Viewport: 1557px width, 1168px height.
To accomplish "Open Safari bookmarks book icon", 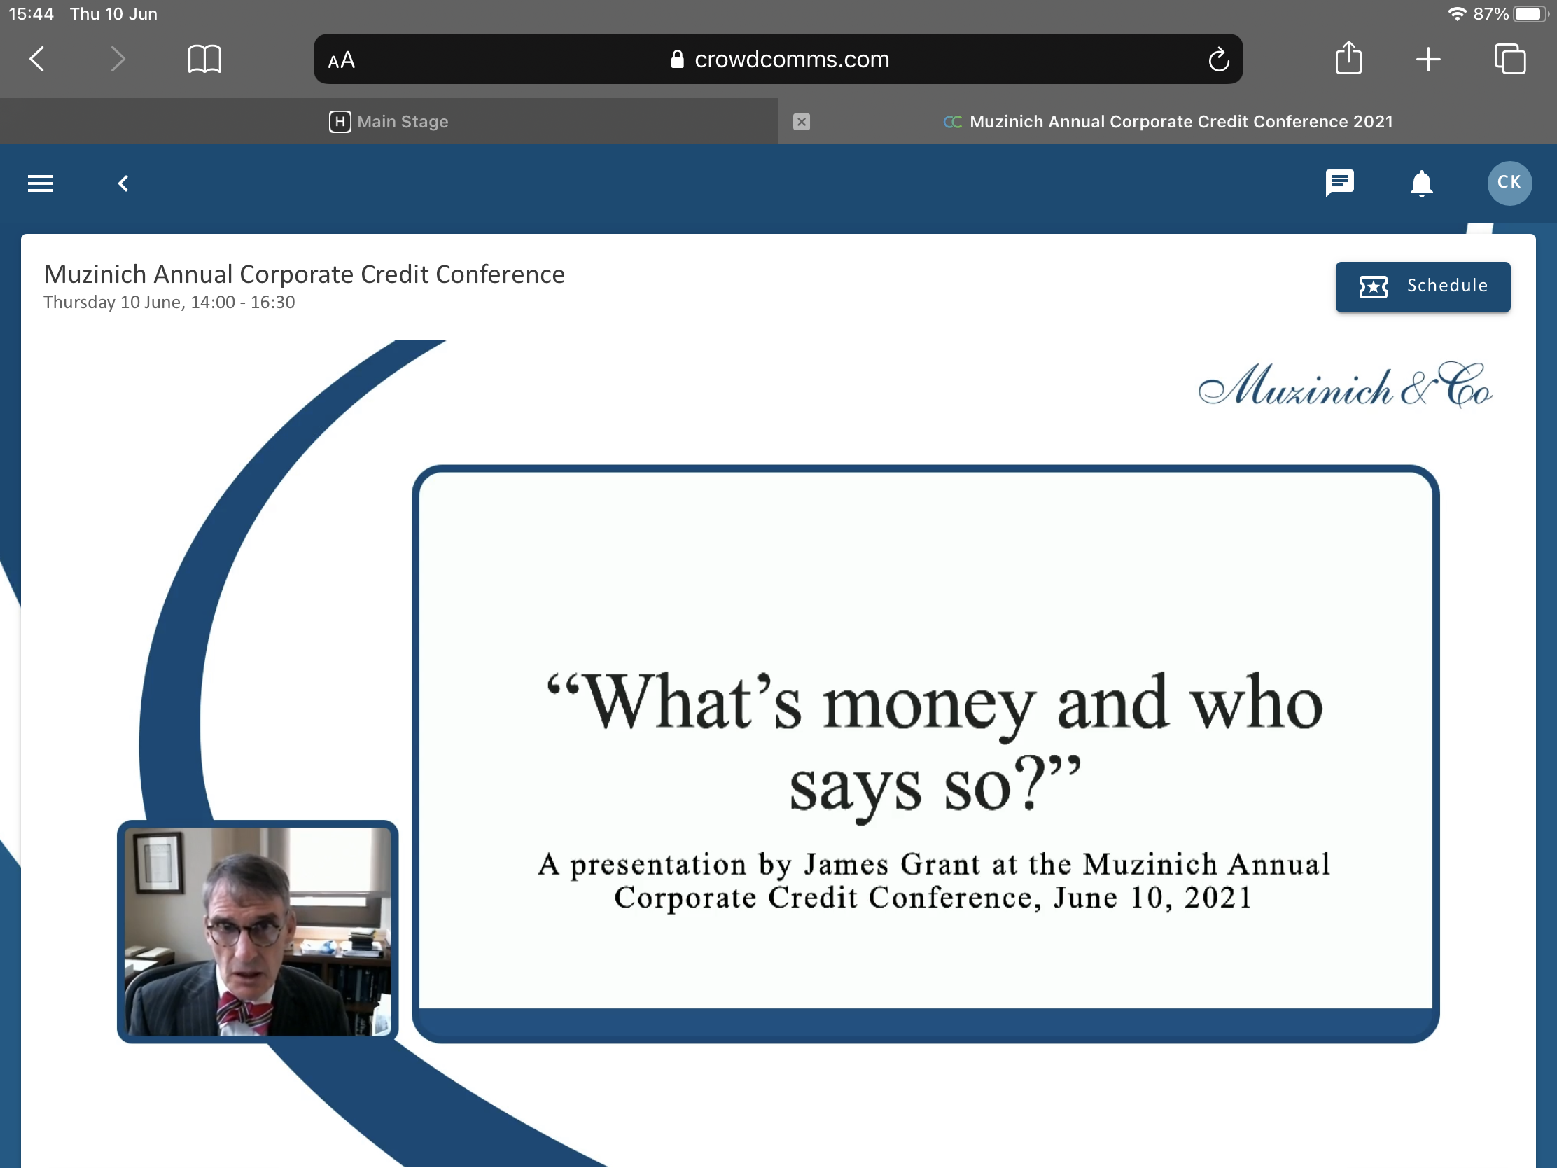I will click(205, 59).
